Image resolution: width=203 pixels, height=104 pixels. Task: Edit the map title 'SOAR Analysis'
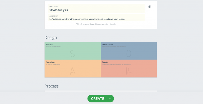coord(96,9)
